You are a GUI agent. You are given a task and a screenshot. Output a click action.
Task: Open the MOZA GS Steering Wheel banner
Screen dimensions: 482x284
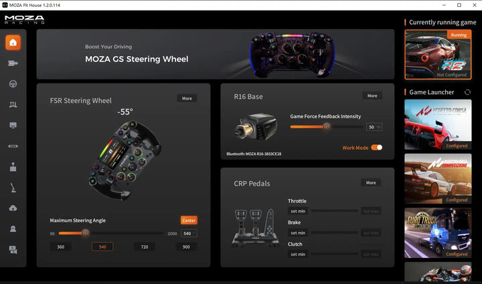coord(215,54)
